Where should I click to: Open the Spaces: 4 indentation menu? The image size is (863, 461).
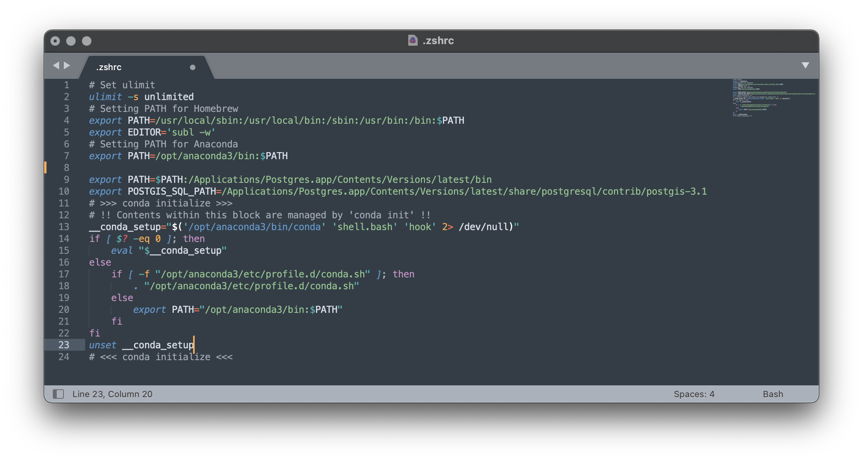tap(694, 394)
